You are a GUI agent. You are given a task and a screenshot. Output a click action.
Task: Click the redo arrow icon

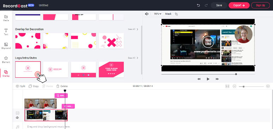tap(206, 5)
